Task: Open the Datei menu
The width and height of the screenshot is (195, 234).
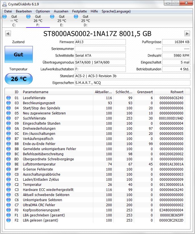Action: click(x=8, y=11)
